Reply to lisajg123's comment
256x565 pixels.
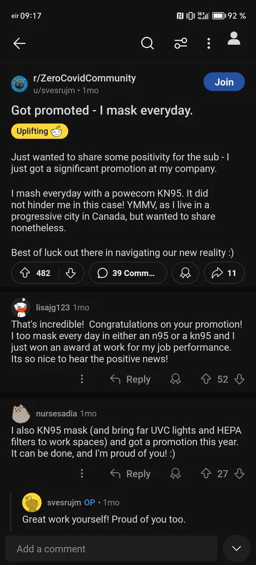coord(130,379)
